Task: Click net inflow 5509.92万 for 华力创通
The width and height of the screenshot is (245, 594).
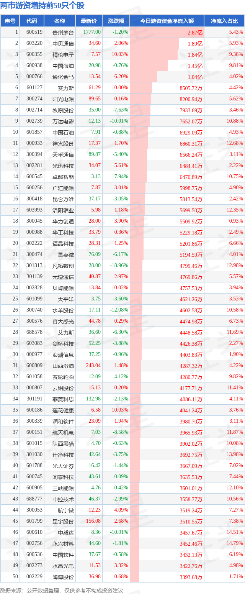Action: point(190,221)
